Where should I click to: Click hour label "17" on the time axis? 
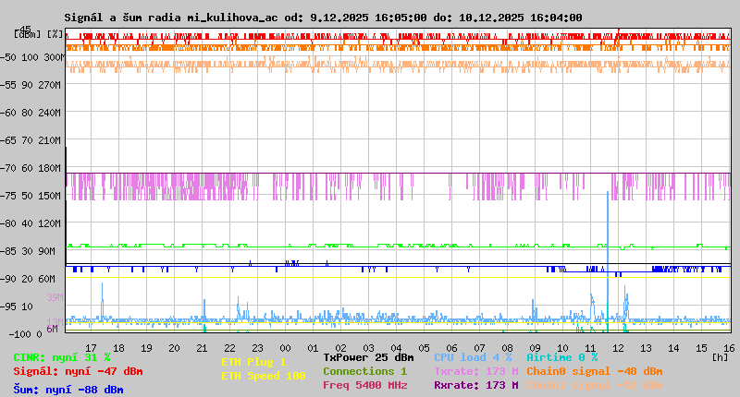tap(91, 348)
